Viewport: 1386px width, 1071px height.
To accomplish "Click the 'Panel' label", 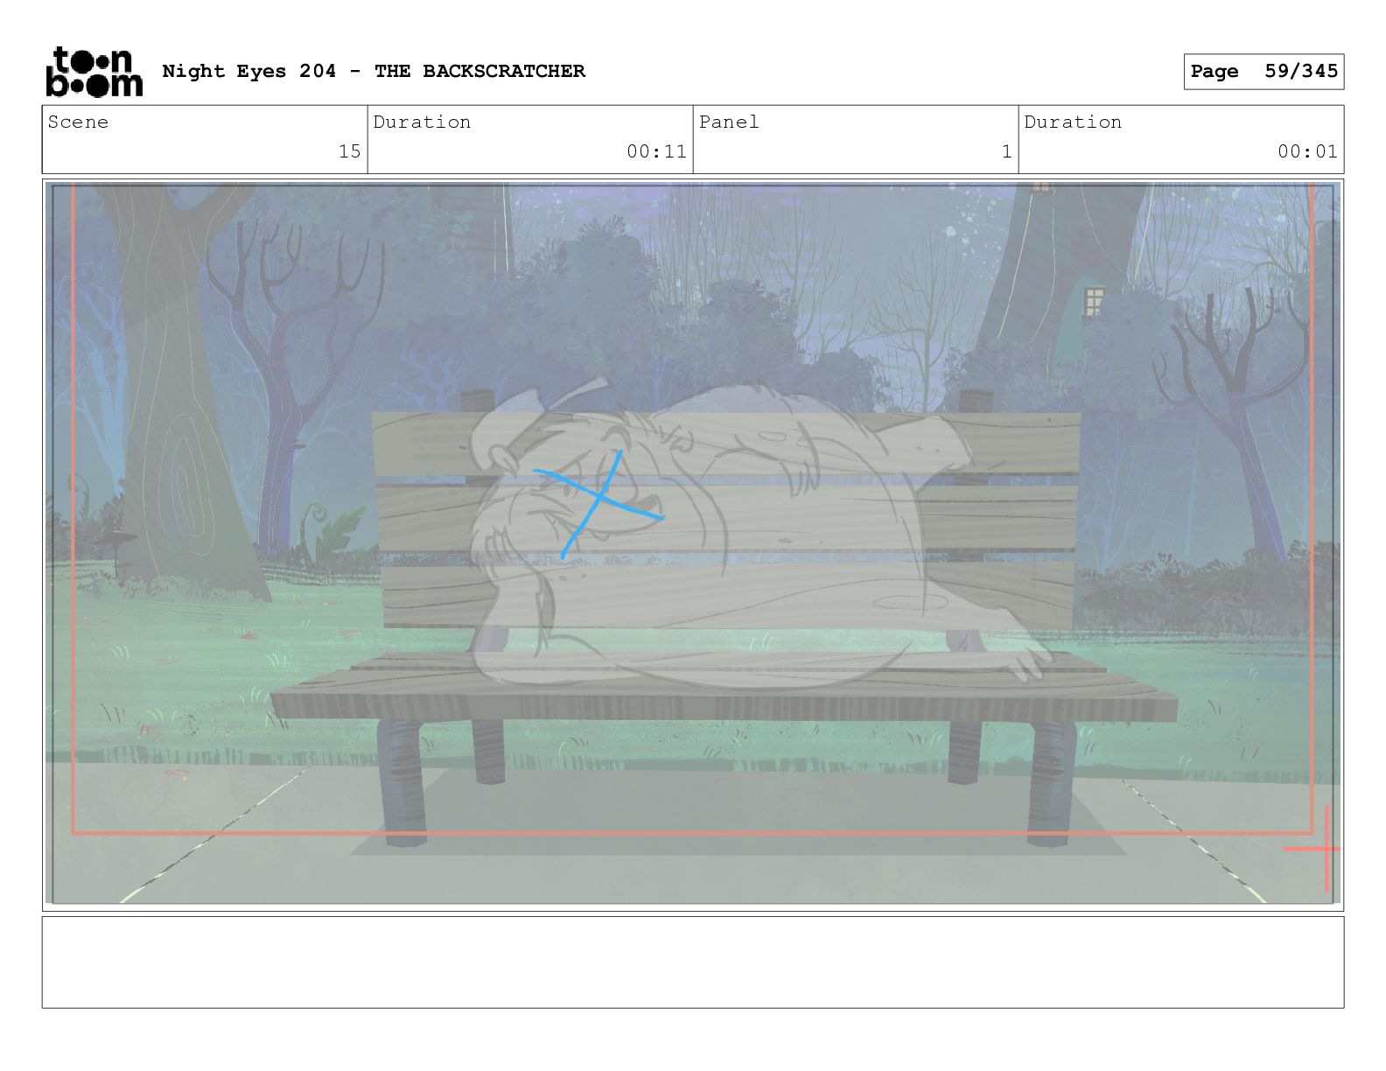I will 729,122.
